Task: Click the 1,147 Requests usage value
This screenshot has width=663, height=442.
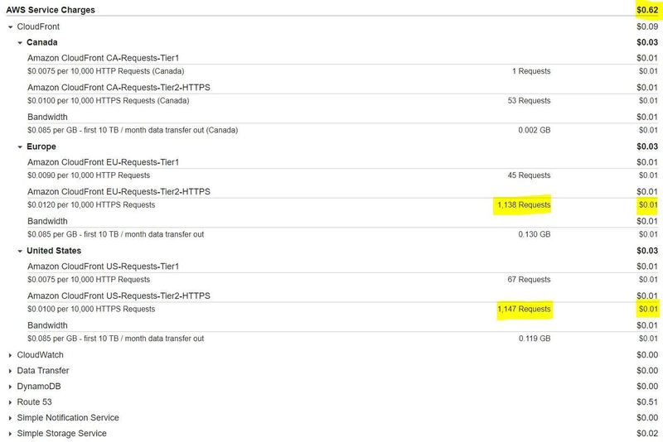Action: pyautogui.click(x=524, y=309)
